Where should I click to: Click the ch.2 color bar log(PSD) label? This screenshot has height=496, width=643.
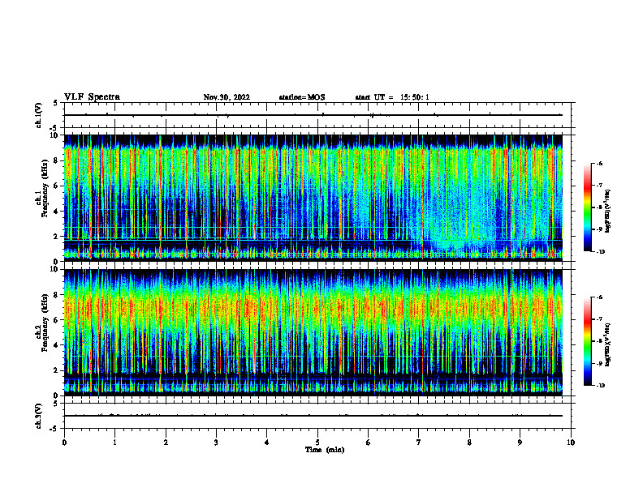coord(608,344)
